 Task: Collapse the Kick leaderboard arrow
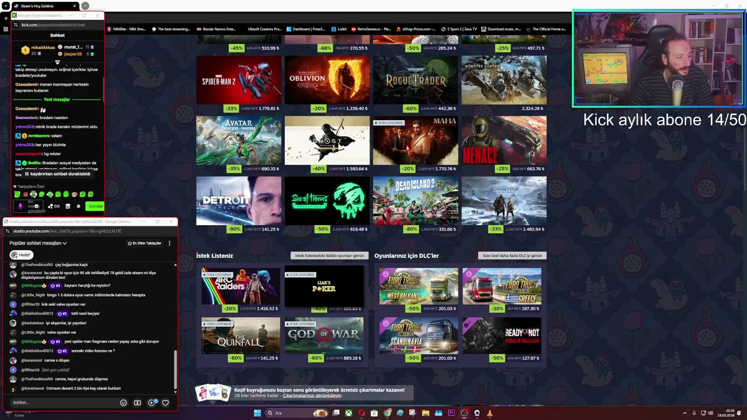(x=57, y=62)
